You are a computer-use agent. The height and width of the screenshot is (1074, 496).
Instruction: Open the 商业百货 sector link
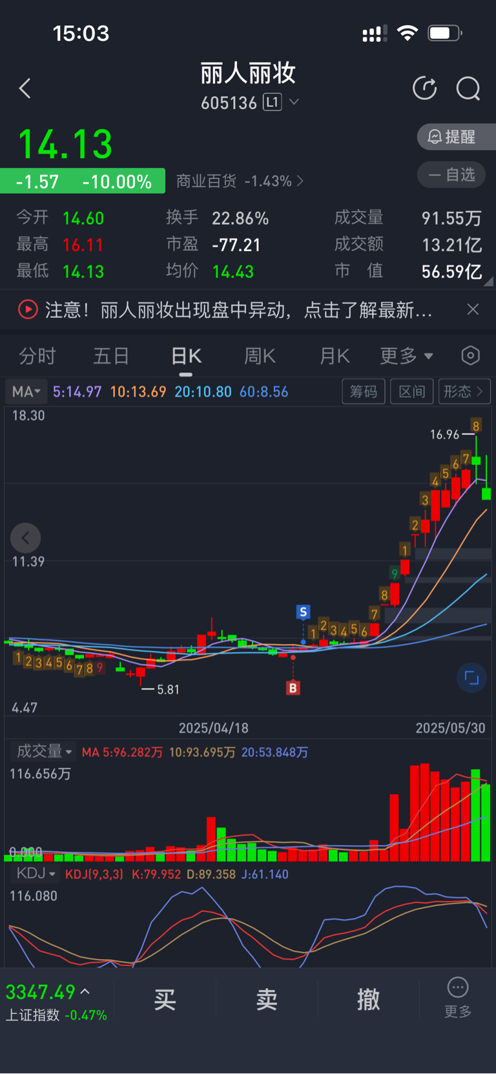click(240, 181)
